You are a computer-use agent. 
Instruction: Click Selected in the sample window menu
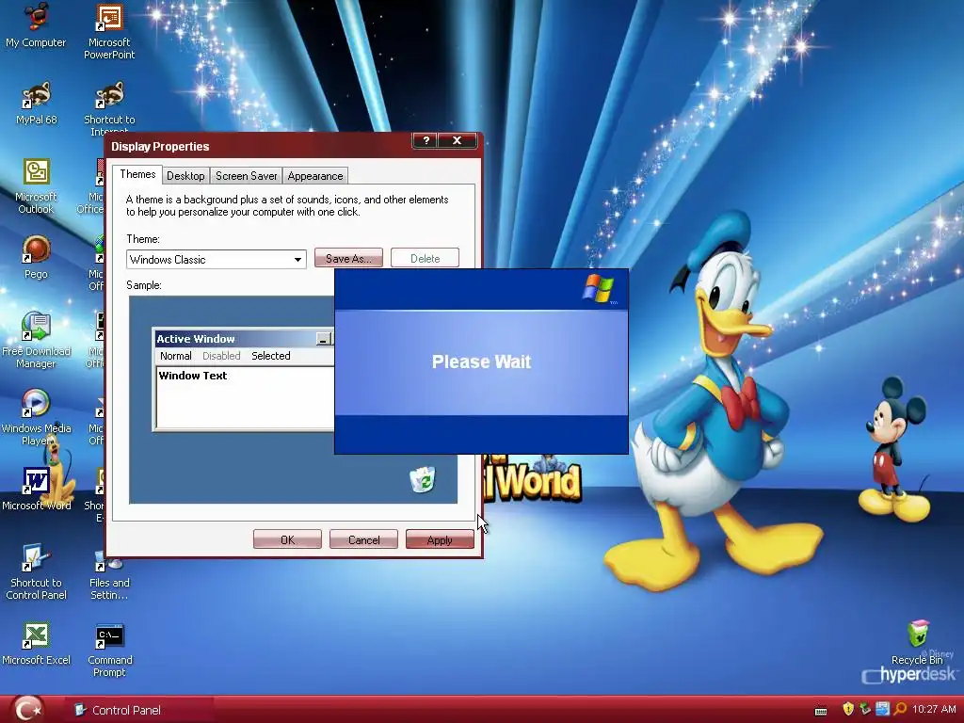(x=270, y=356)
